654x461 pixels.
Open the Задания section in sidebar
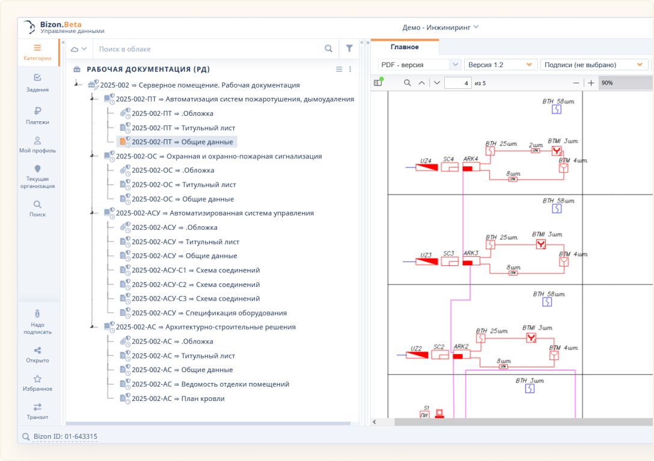coord(37,83)
